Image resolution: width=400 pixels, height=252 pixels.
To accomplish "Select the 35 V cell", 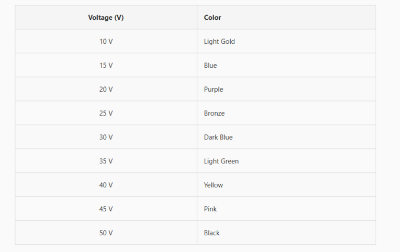I will pos(106,161).
